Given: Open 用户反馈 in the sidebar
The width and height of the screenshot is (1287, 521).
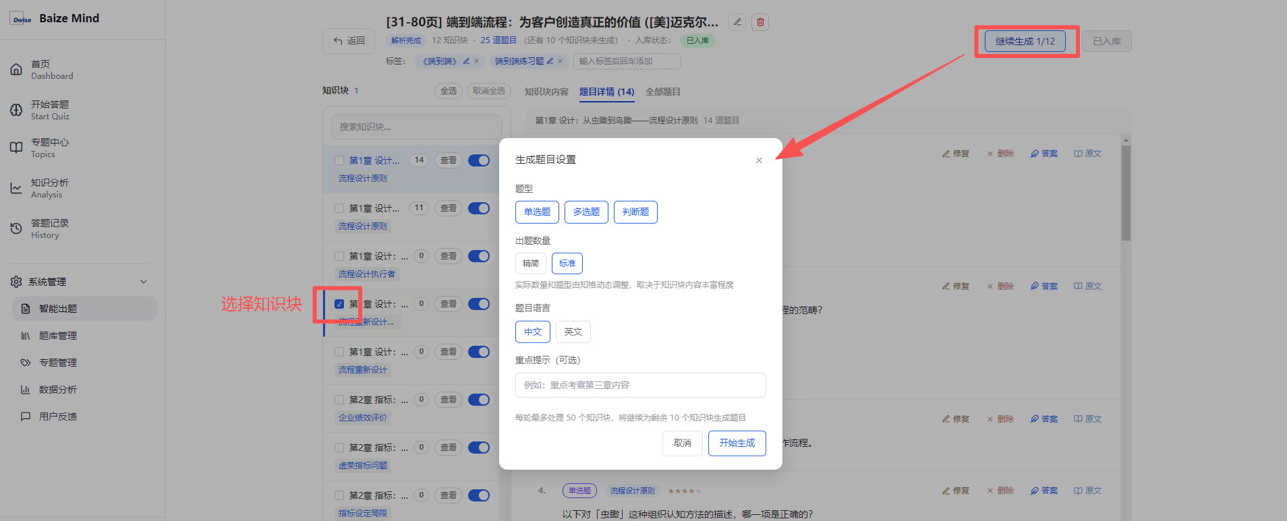Looking at the screenshot, I should pyautogui.click(x=84, y=417).
